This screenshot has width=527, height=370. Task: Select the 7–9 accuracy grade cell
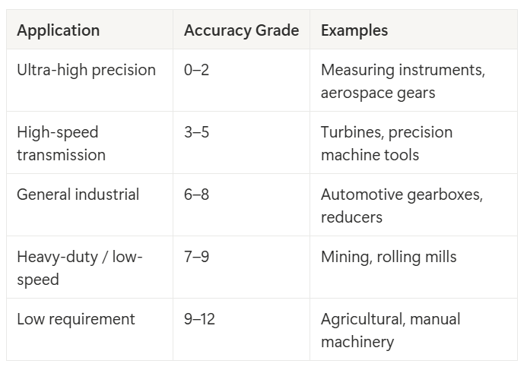[196, 257]
